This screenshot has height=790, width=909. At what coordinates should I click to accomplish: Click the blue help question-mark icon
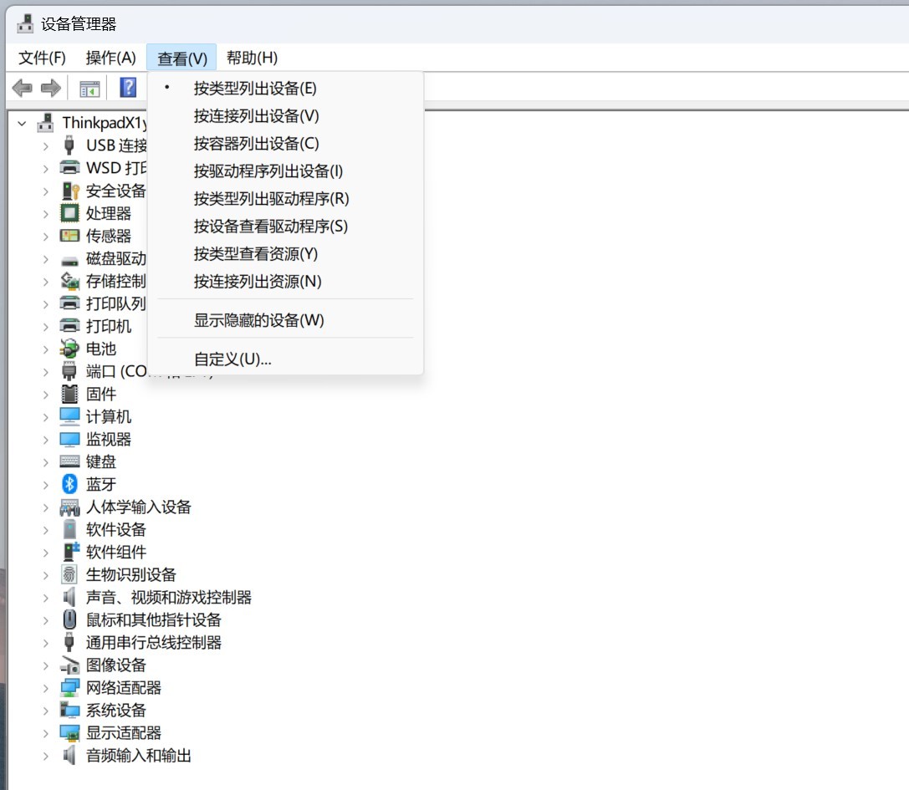tap(128, 88)
